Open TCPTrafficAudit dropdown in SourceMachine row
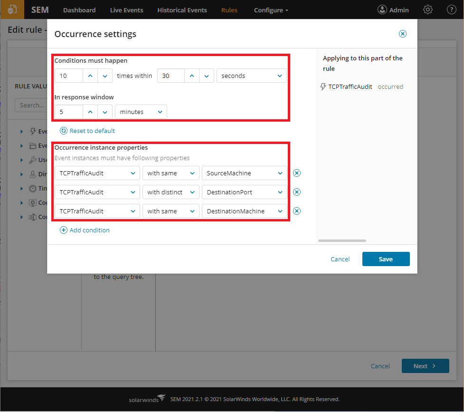This screenshot has height=412, width=464. pos(97,173)
